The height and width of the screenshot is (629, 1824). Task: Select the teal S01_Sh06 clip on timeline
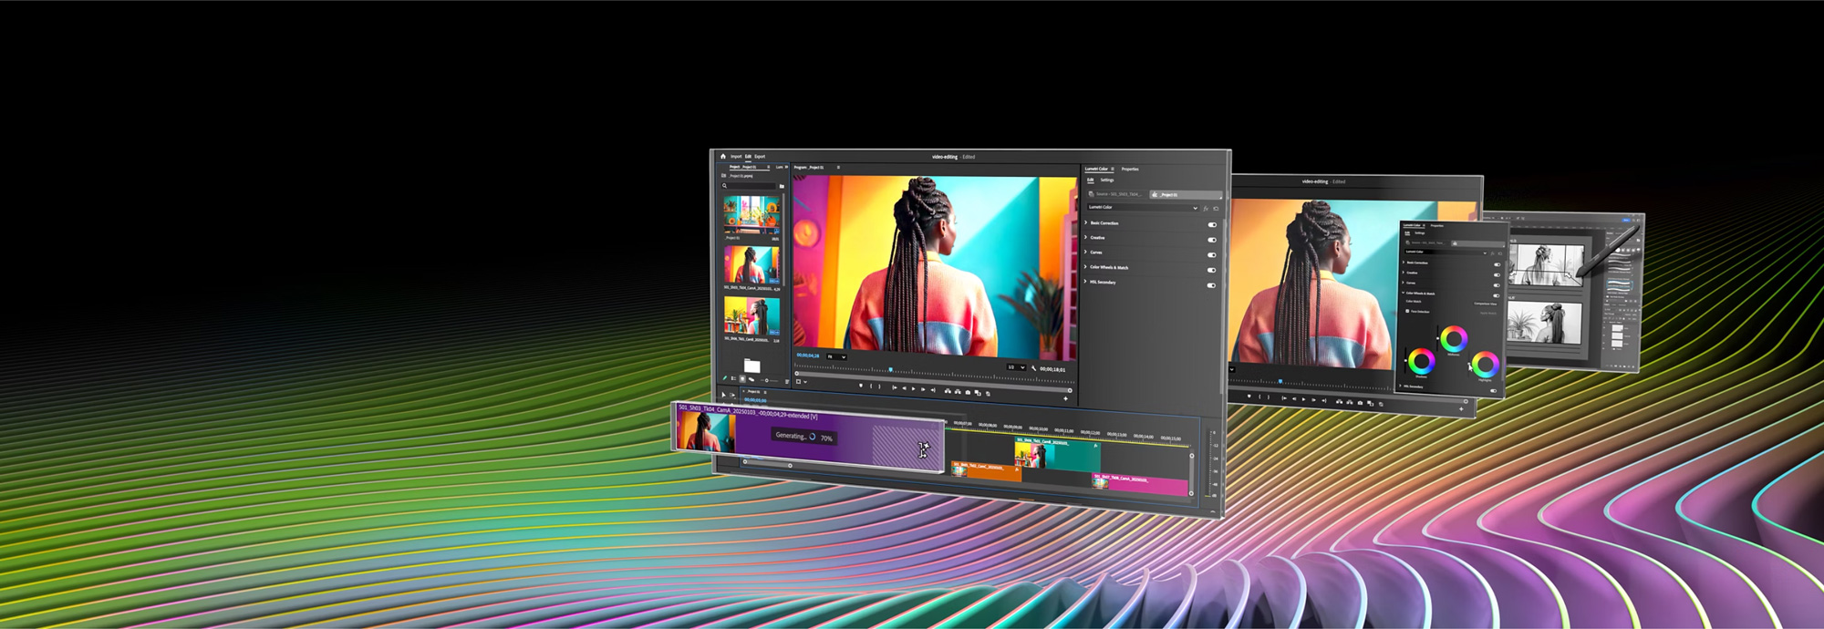[x=1058, y=455]
